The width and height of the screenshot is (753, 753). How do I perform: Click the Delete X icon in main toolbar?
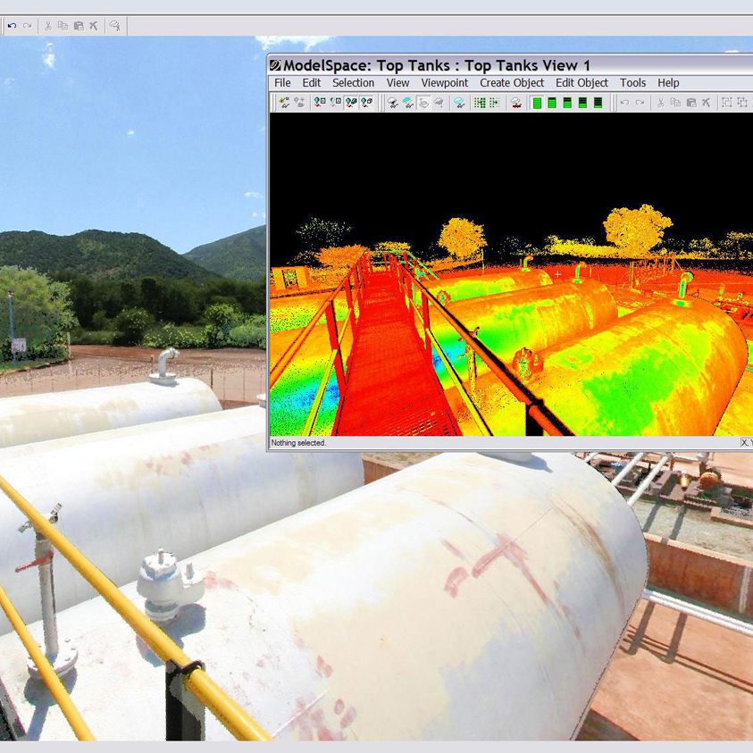93,26
